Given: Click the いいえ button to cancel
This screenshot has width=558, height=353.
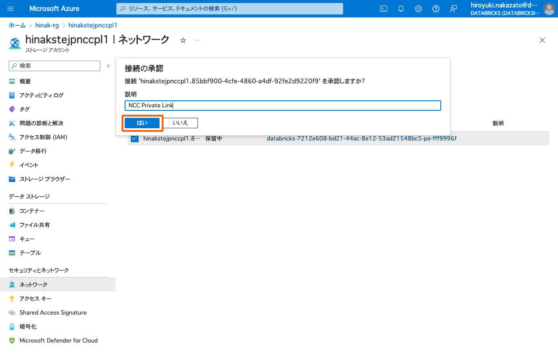Looking at the screenshot, I should tap(180, 123).
